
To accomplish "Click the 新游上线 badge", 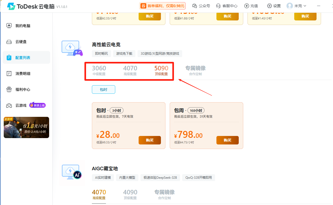I will tap(37, 105).
